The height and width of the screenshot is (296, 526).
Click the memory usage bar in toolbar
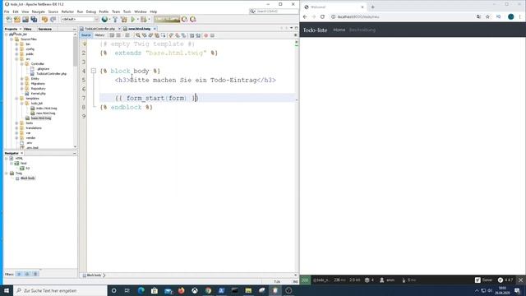[x=167, y=20]
